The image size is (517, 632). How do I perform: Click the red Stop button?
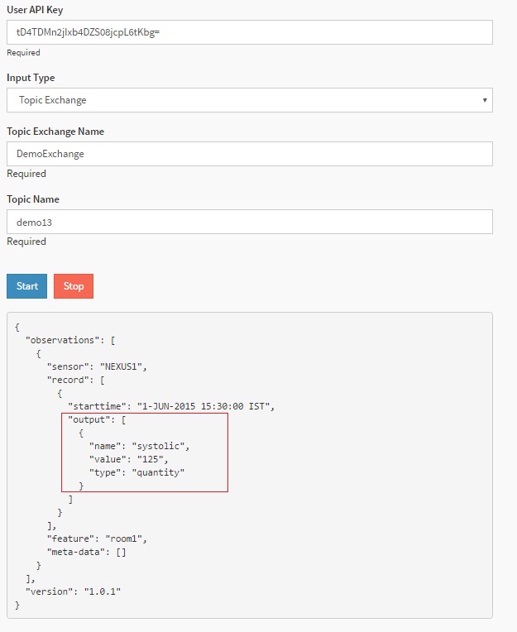coord(74,286)
